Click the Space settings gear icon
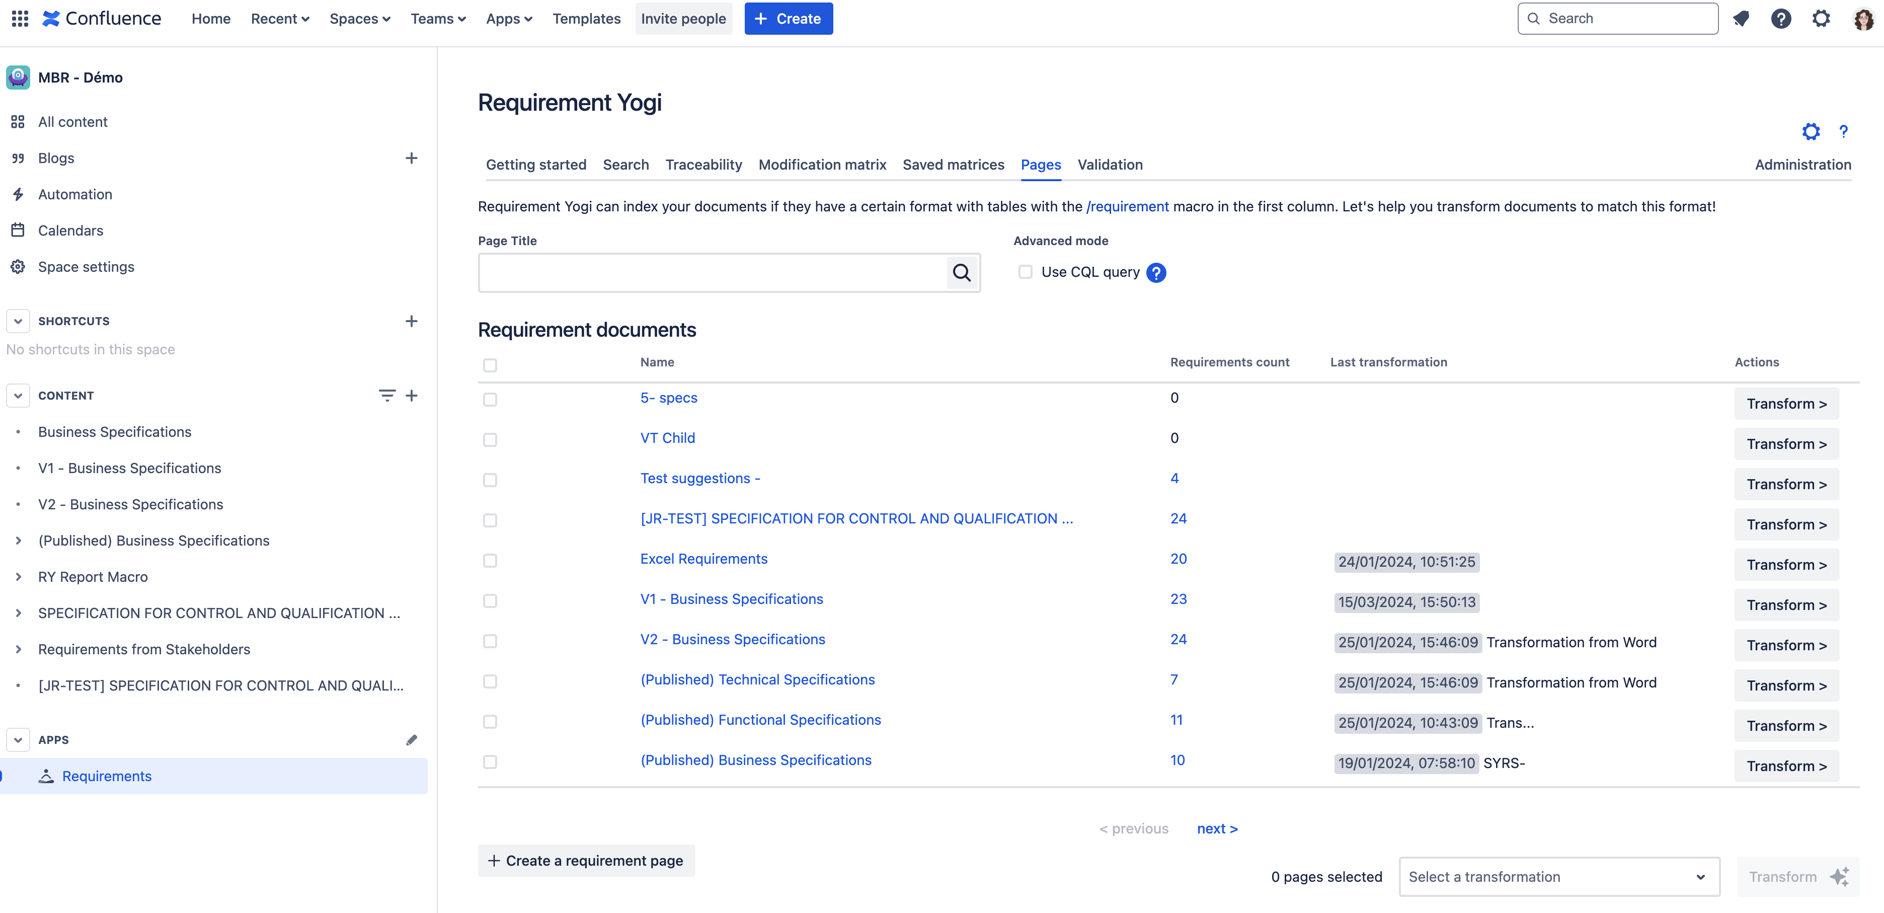1884x913 pixels. point(18,267)
